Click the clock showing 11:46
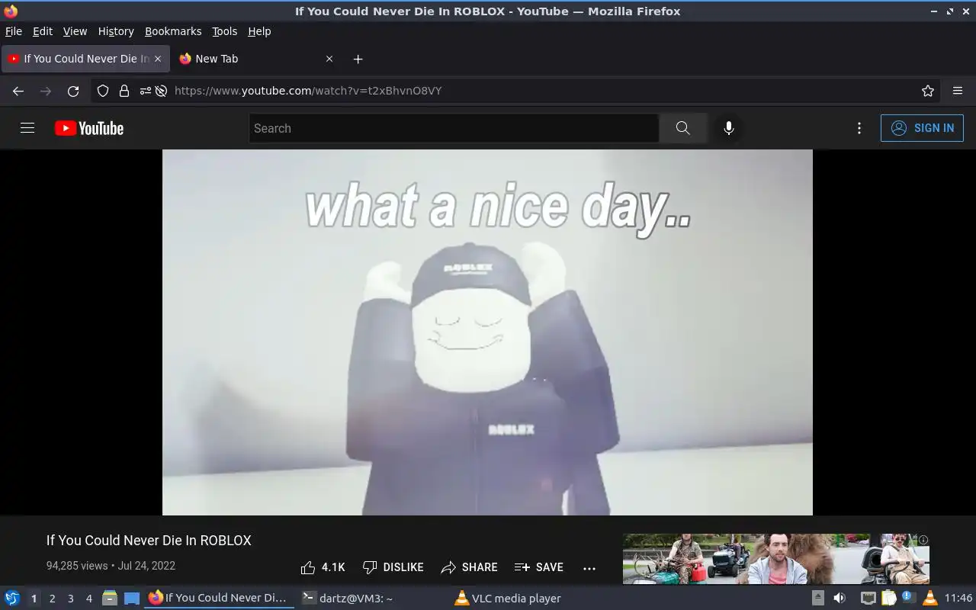The height and width of the screenshot is (610, 976). 958,598
